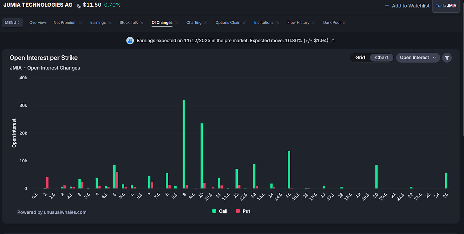The height and width of the screenshot is (234, 464).
Task: Click the Open Interest per Strike heading
Action: pos(44,58)
